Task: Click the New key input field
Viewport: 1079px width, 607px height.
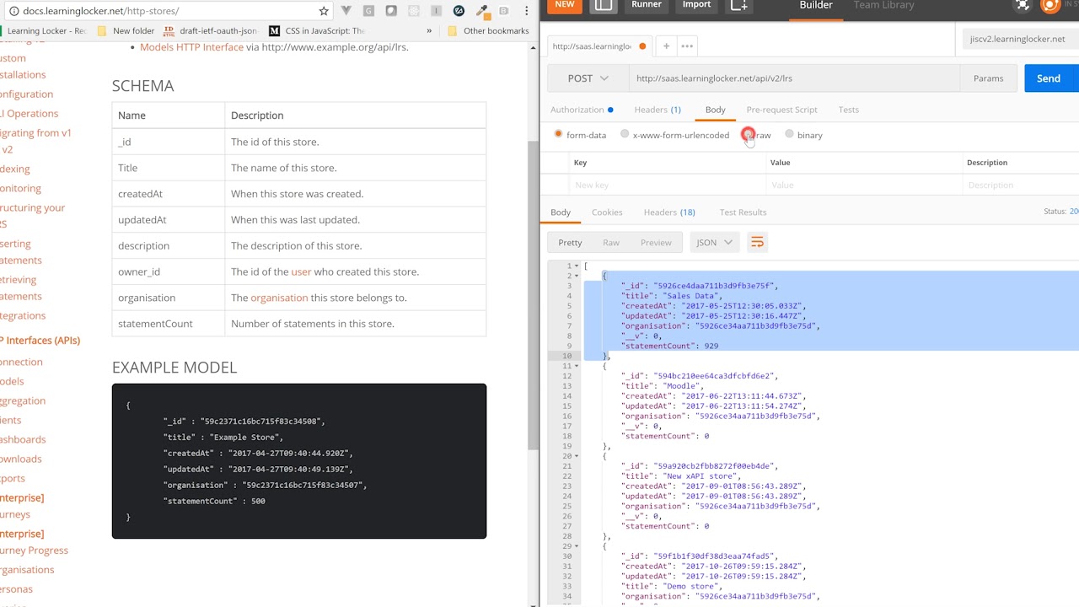Action: pyautogui.click(x=666, y=185)
